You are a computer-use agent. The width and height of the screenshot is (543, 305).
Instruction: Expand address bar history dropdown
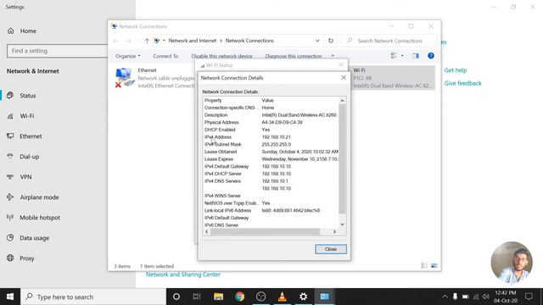click(317, 41)
